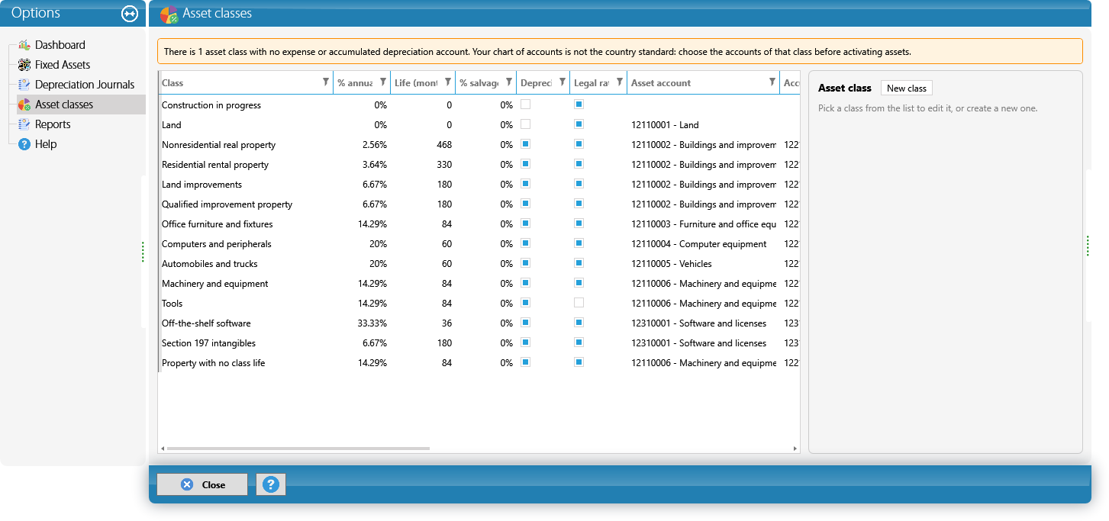
Task: Click the Dashboard chart icon in sidebar
Action: (24, 45)
